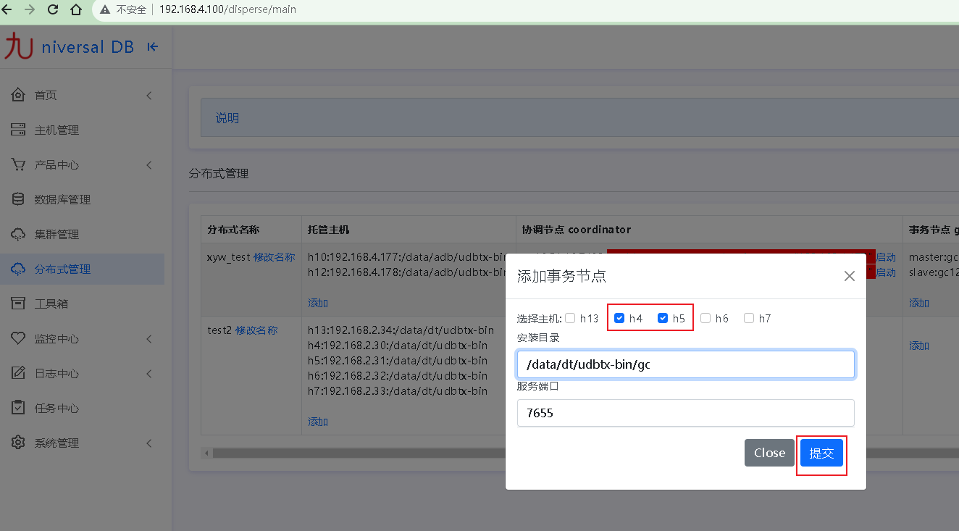Click the heart icon for 监控中心

tap(19, 338)
